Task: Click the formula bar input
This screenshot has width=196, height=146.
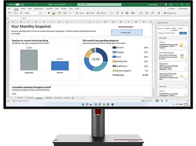Action: tap(107, 18)
